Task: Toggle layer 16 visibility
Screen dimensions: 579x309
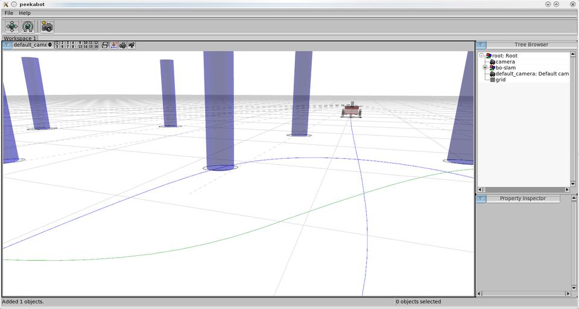Action: pos(96,47)
